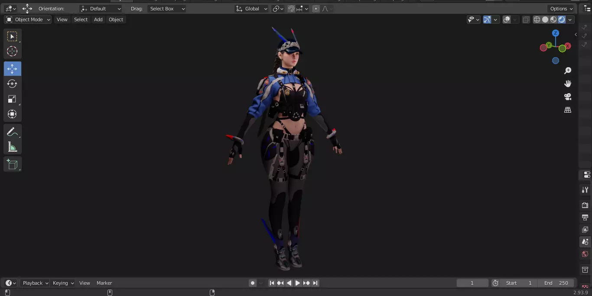
Task: Open the properties editor type toggle icon
Action: pos(587,175)
